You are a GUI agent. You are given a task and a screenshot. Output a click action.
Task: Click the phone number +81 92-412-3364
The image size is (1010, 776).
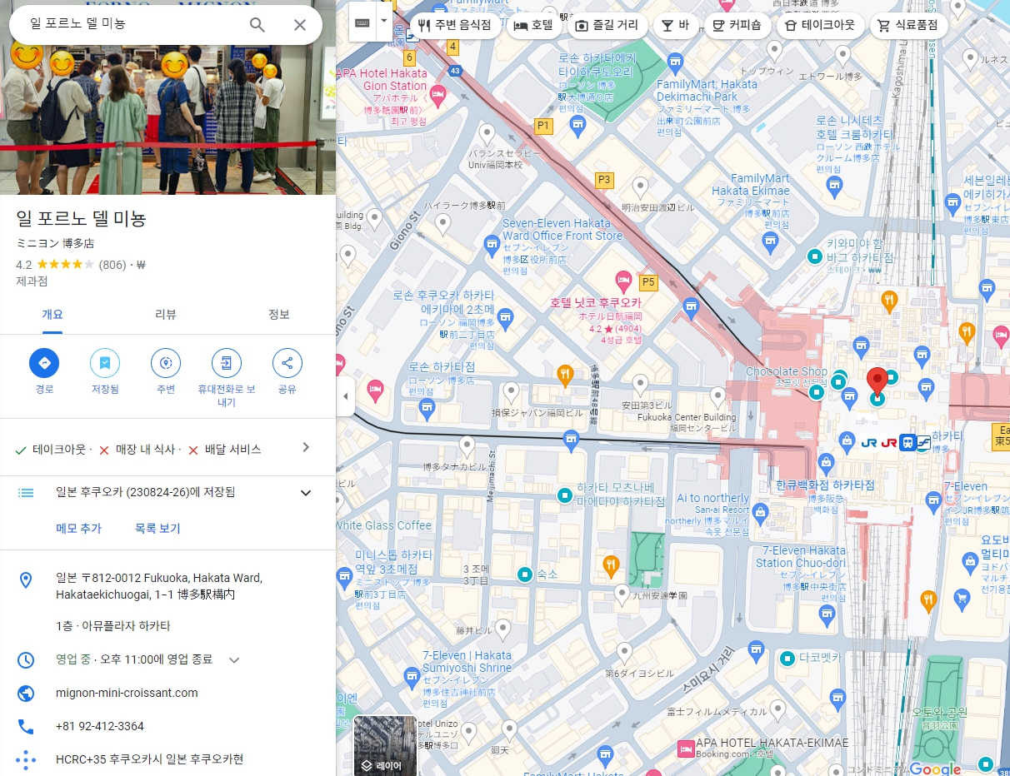tap(100, 726)
